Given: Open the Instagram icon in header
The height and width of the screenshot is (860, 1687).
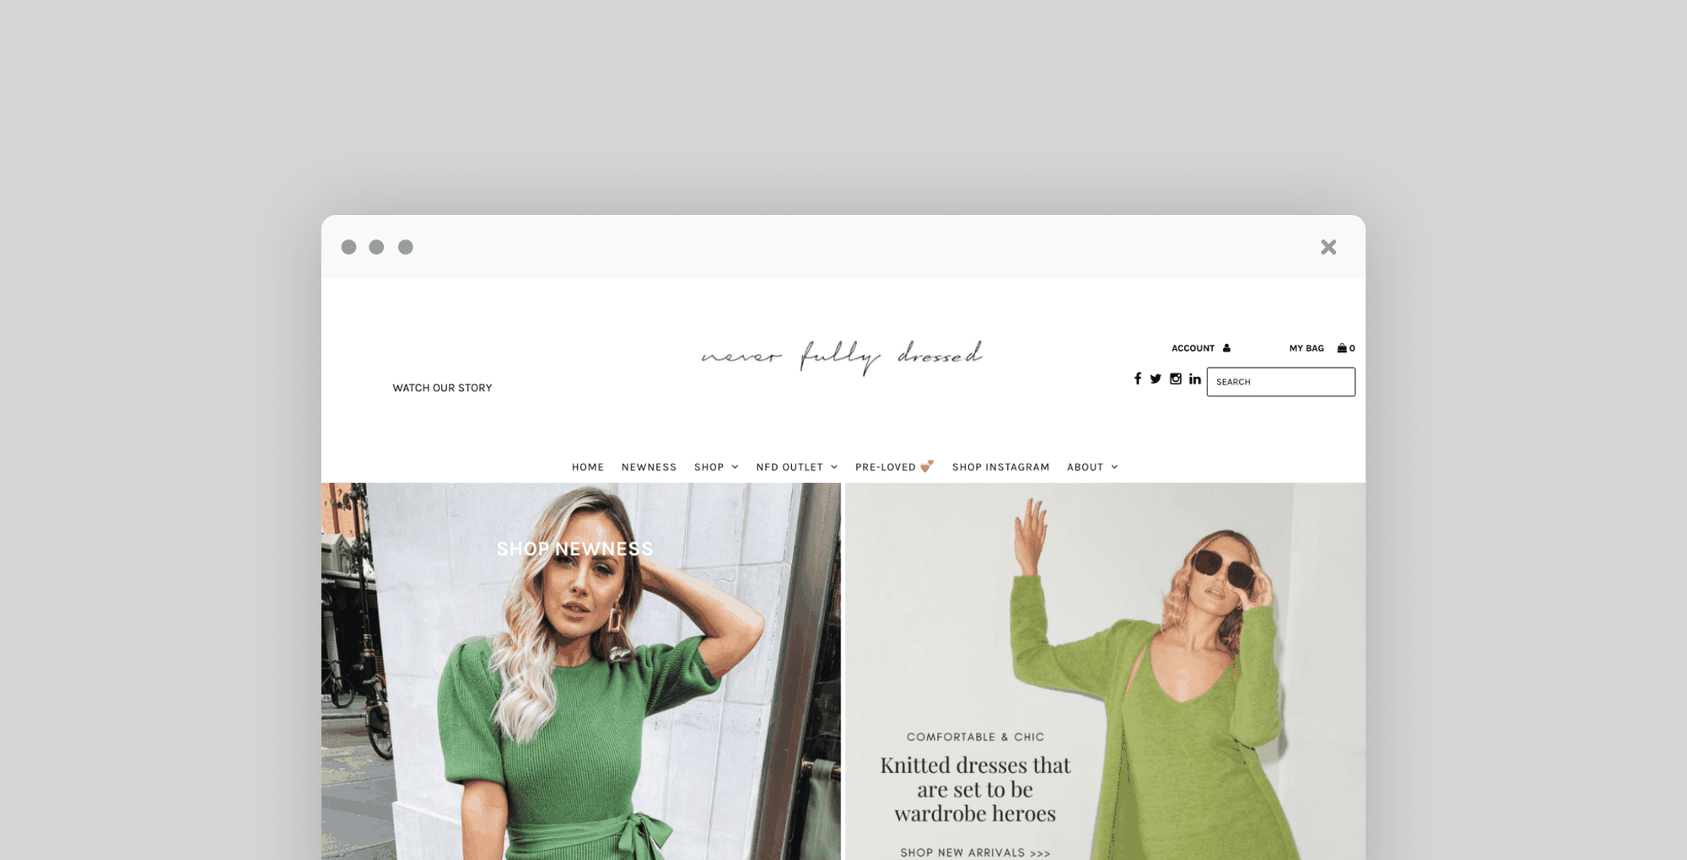Looking at the screenshot, I should coord(1176,379).
